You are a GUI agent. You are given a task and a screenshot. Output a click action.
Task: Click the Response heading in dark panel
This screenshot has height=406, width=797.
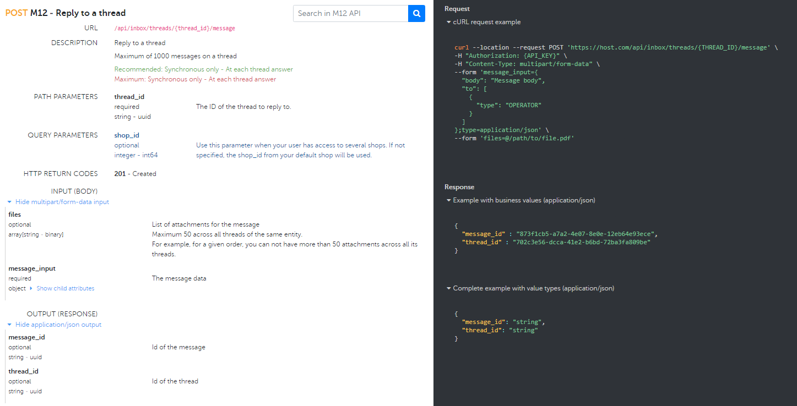(459, 187)
